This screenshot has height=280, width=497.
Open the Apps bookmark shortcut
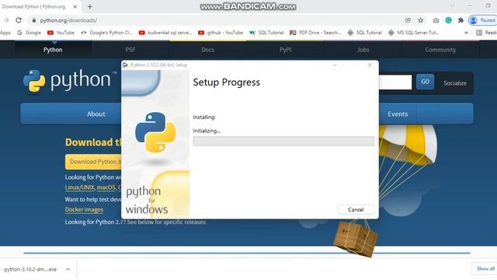[5, 33]
